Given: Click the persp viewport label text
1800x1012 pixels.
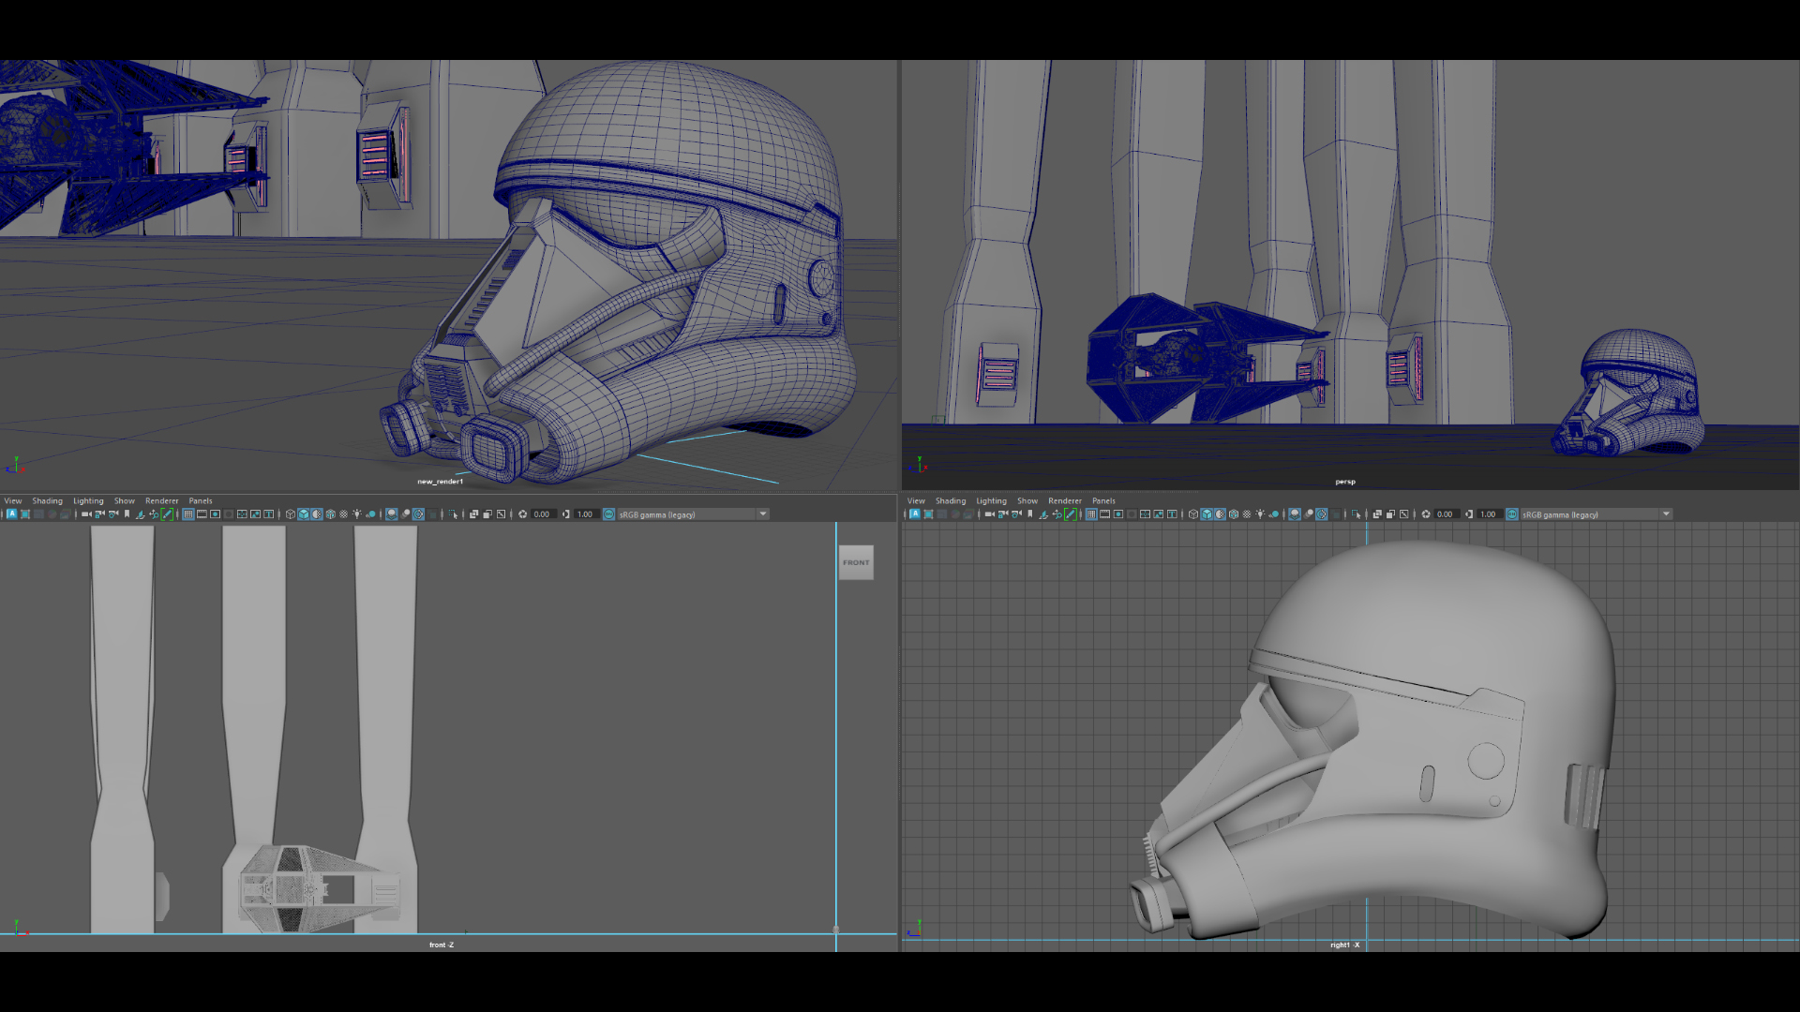Looking at the screenshot, I should pos(1346,481).
